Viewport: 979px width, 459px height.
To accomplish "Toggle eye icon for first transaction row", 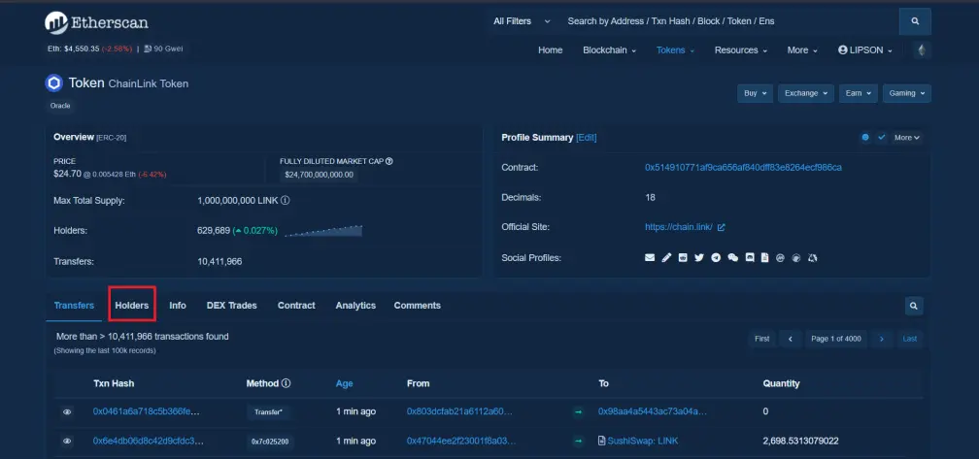I will [x=67, y=411].
